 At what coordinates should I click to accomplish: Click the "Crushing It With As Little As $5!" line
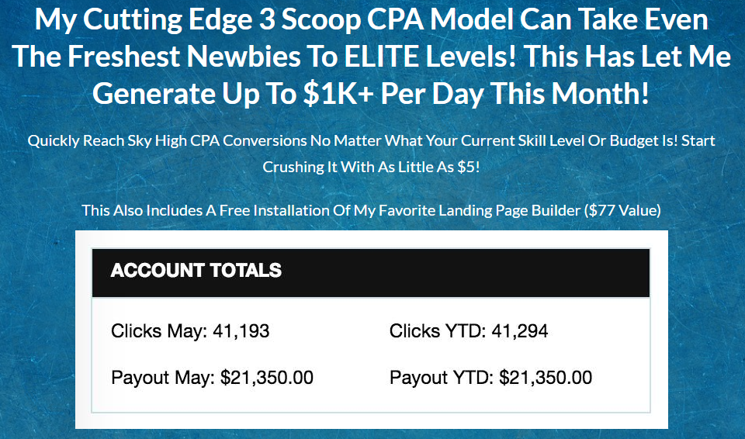point(371,167)
